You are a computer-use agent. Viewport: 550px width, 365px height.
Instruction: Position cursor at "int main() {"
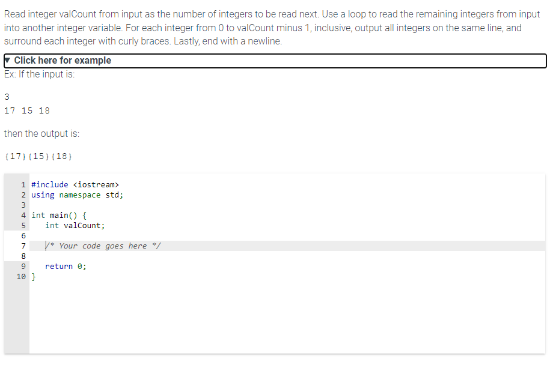pos(59,215)
